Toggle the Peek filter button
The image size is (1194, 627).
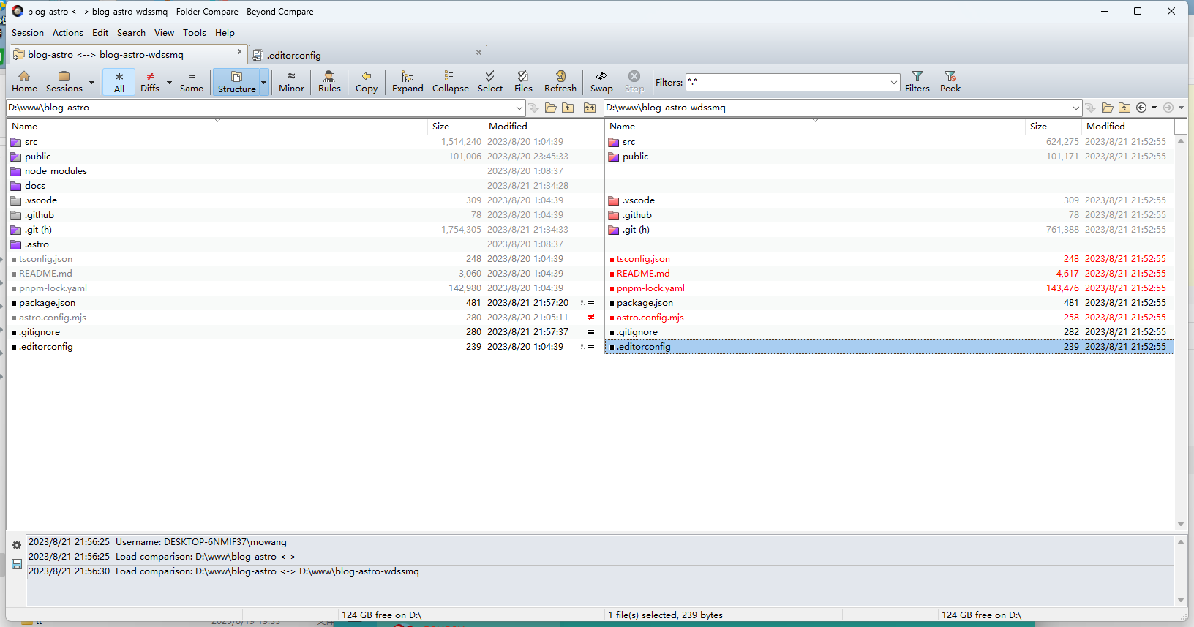point(950,82)
